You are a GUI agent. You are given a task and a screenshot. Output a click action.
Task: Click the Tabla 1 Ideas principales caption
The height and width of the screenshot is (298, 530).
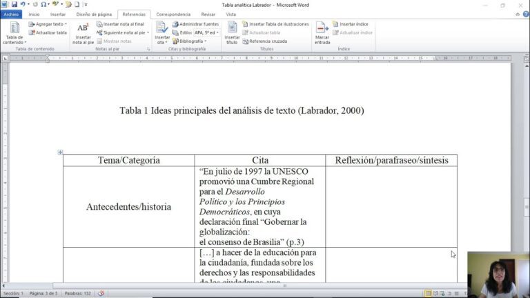[242, 110]
